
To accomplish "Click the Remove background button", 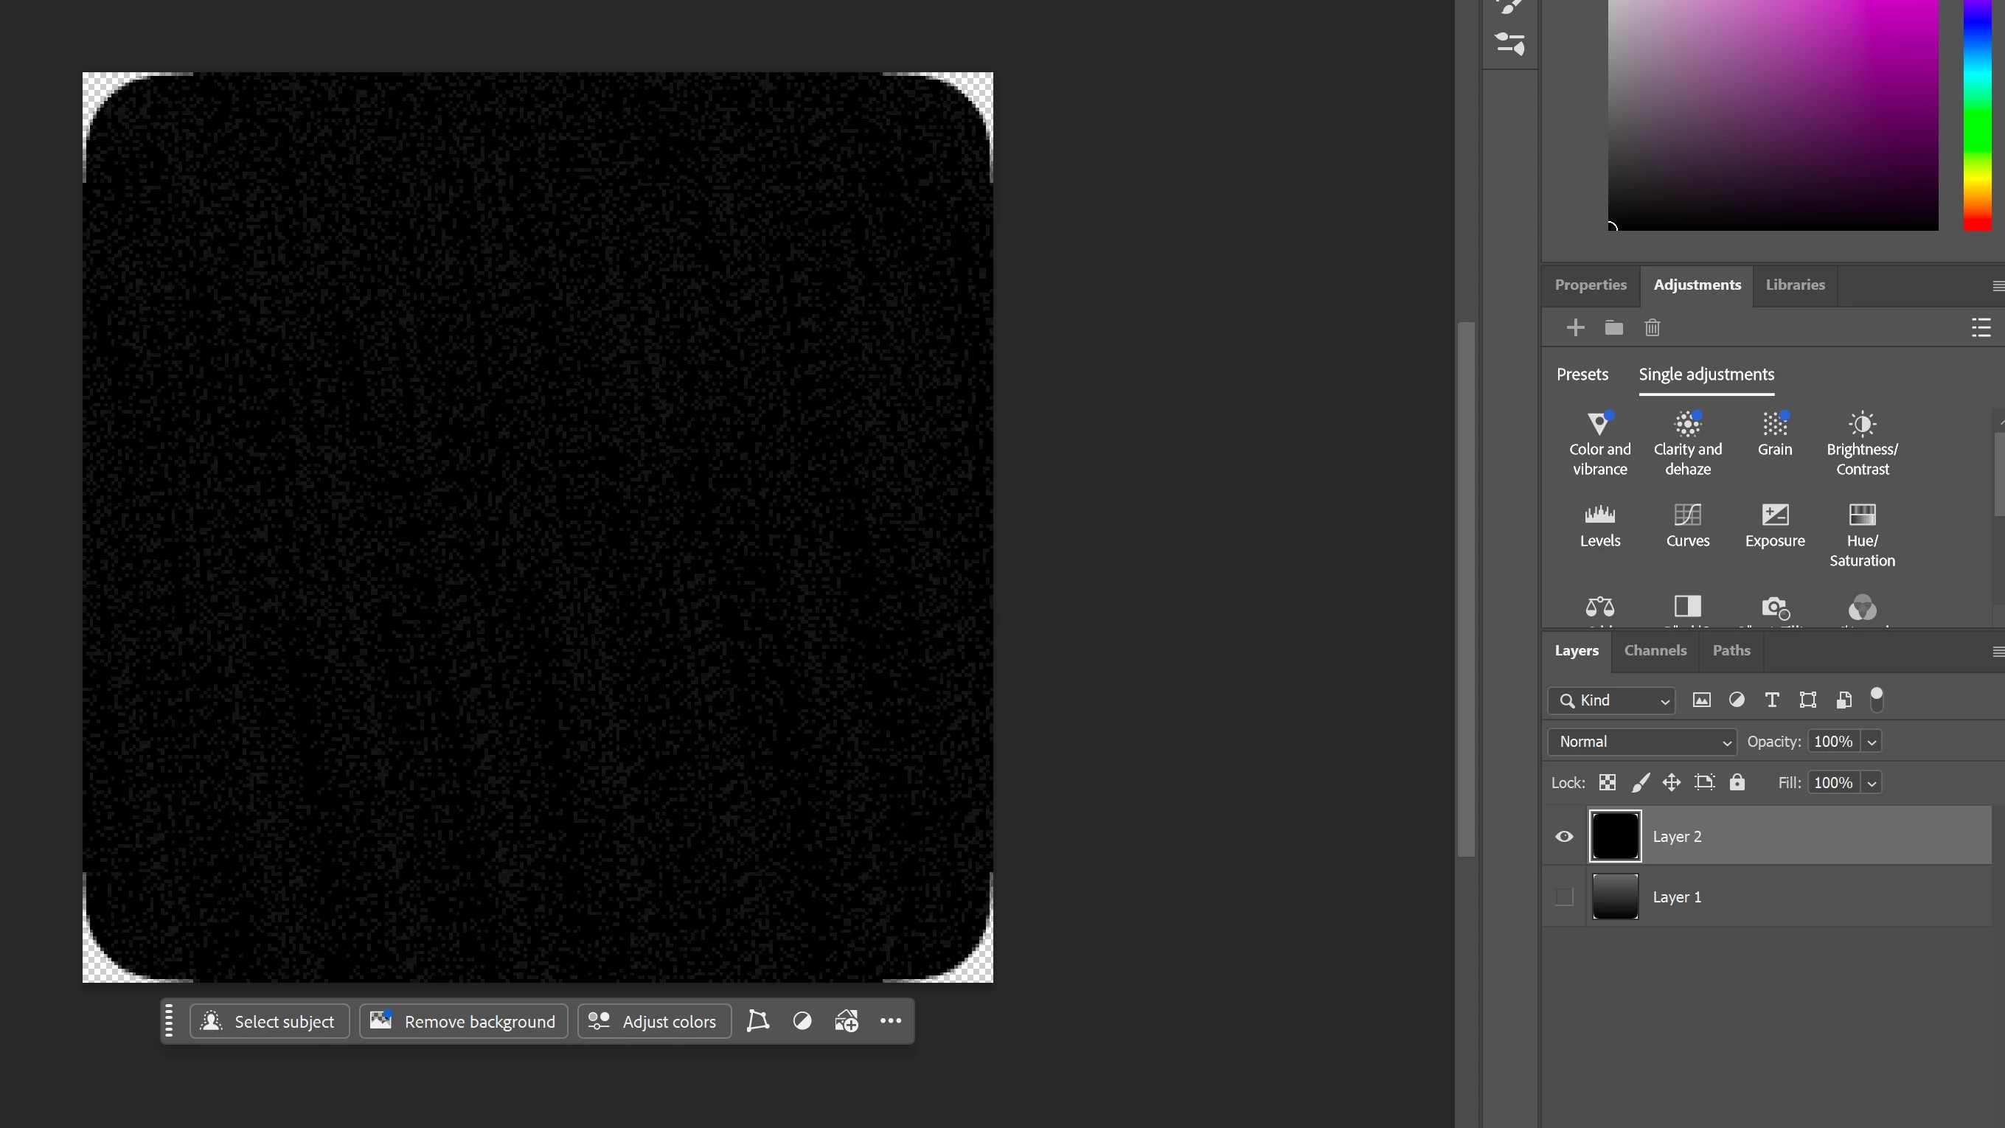I will pyautogui.click(x=464, y=1021).
